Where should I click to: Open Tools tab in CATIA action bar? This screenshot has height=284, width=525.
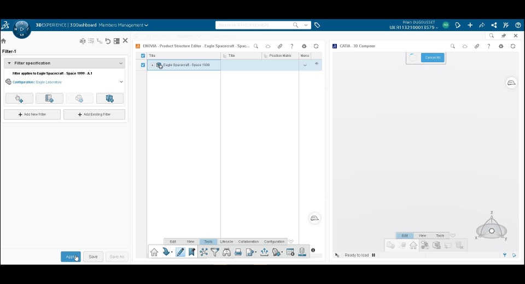(440, 235)
